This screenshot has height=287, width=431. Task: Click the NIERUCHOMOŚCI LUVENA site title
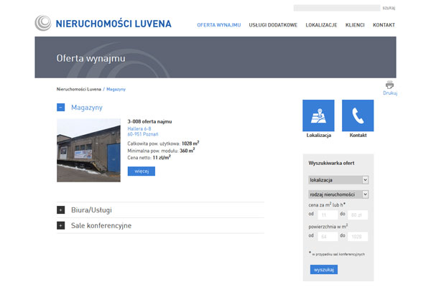(113, 24)
